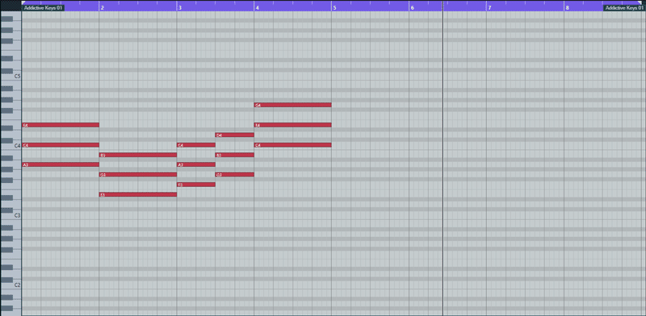The width and height of the screenshot is (646, 316).
Task: Select the C4 note in bar 4
Action: (293, 145)
